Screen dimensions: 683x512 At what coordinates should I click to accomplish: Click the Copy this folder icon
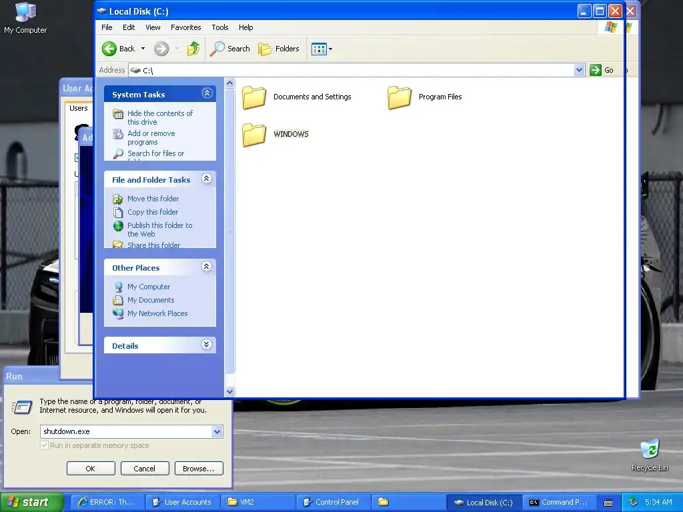point(118,212)
